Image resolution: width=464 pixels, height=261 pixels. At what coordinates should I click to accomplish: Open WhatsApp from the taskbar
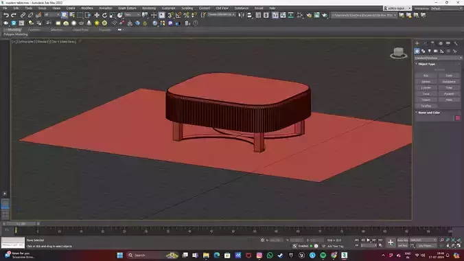pyautogui.click(x=270, y=255)
